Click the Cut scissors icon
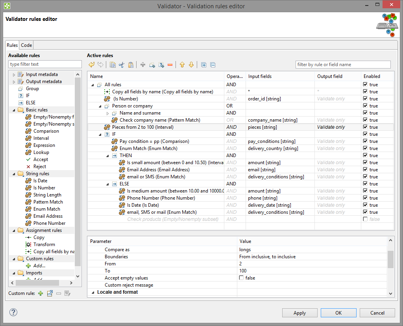 pos(121,65)
